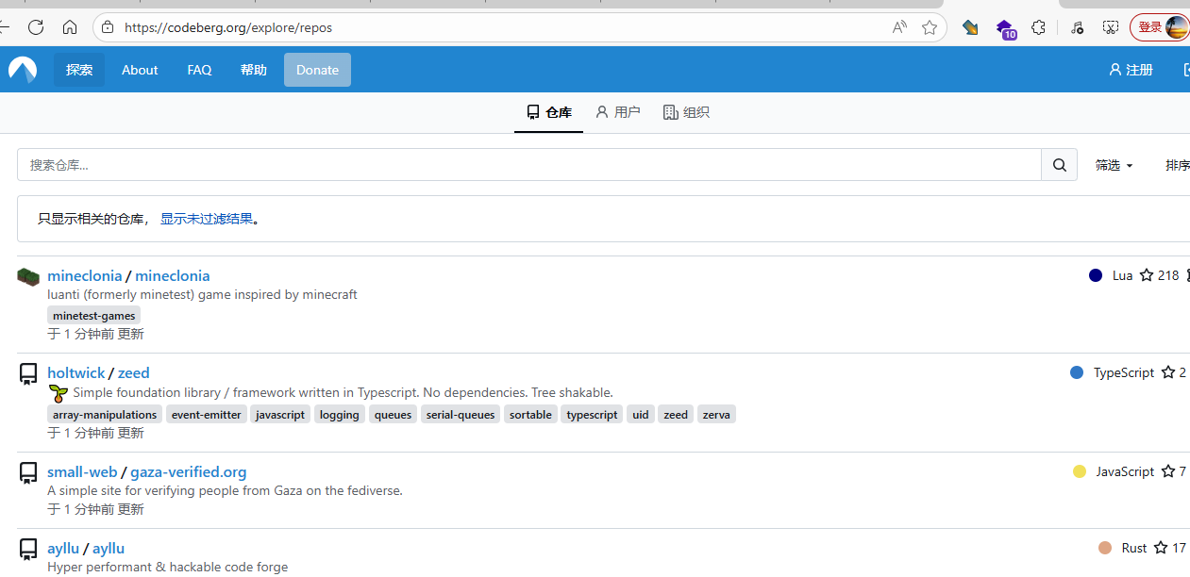Open the mineclonia repository name link
1190x577 pixels.
pyautogui.click(x=173, y=275)
